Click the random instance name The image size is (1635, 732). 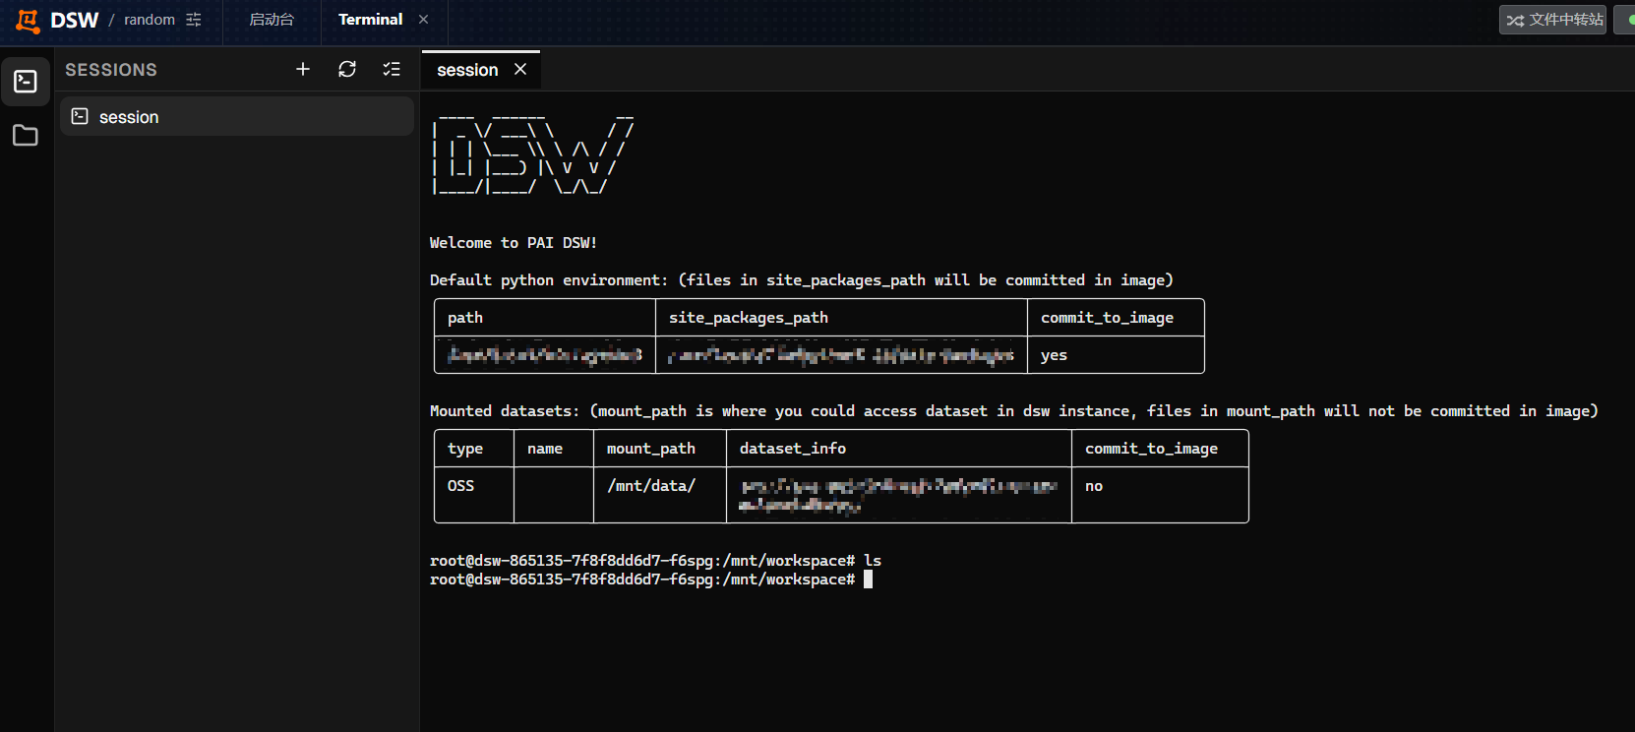[150, 20]
